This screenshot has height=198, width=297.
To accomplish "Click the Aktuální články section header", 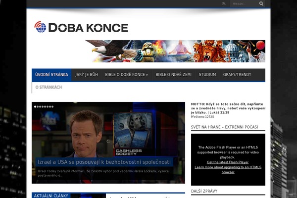I will coord(51,196).
